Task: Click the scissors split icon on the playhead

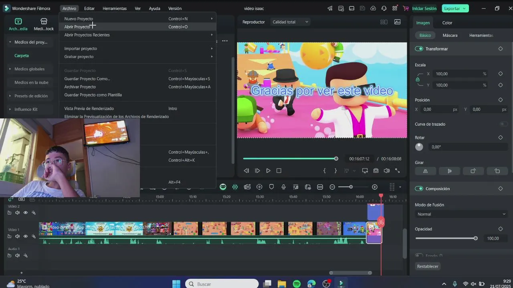Action: (x=381, y=222)
